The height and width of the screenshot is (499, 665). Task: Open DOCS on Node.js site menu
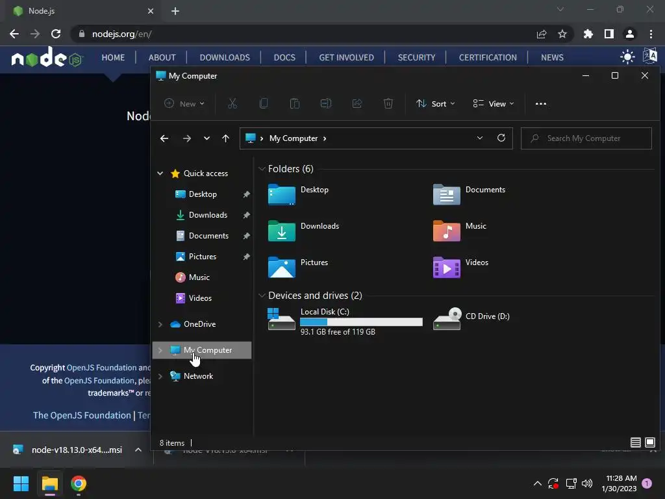pos(284,57)
